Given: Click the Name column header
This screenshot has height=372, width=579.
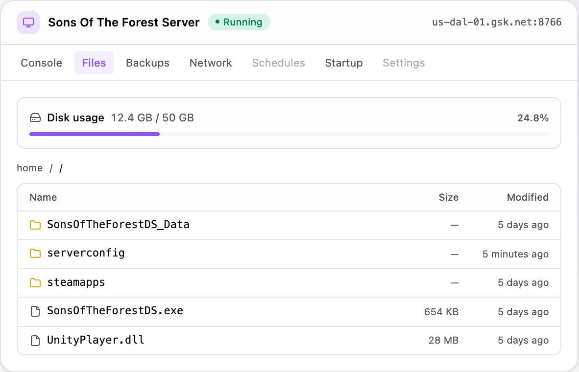Looking at the screenshot, I should (43, 197).
